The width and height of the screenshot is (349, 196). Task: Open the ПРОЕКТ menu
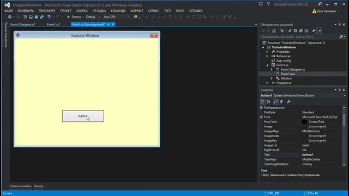click(x=65, y=11)
